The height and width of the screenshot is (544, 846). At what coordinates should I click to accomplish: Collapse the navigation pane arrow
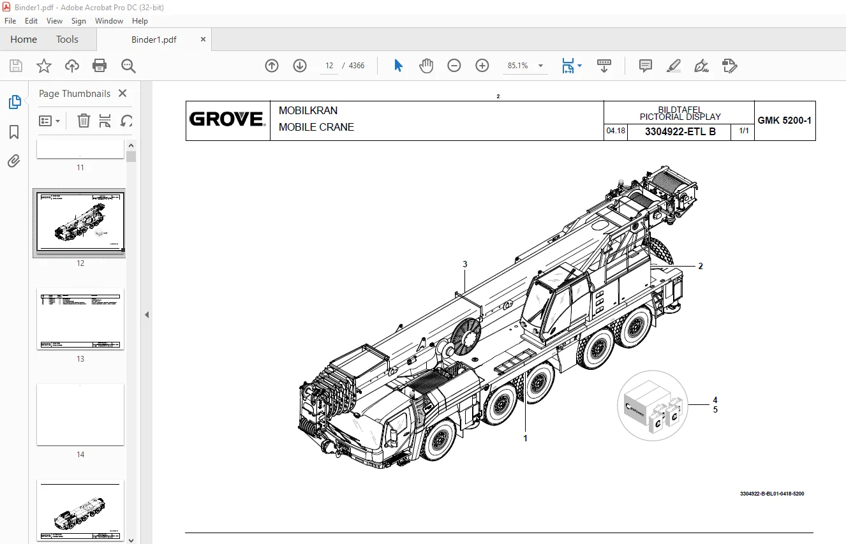coord(147,314)
